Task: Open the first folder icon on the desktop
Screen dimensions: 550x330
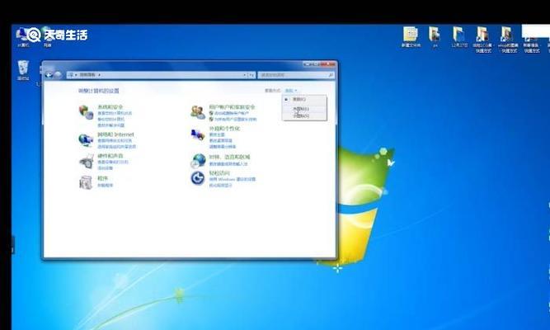Action: pos(410,35)
